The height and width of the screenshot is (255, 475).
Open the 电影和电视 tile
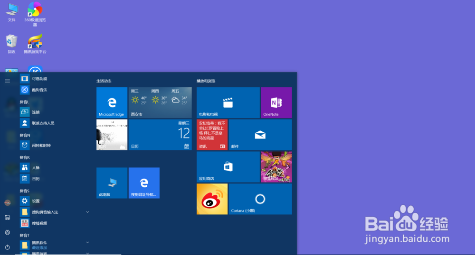pos(228,103)
